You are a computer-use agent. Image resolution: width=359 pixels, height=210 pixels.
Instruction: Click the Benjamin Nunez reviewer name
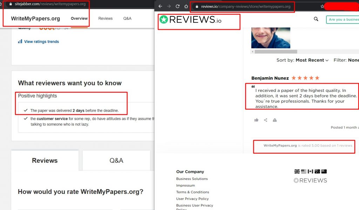270,78
